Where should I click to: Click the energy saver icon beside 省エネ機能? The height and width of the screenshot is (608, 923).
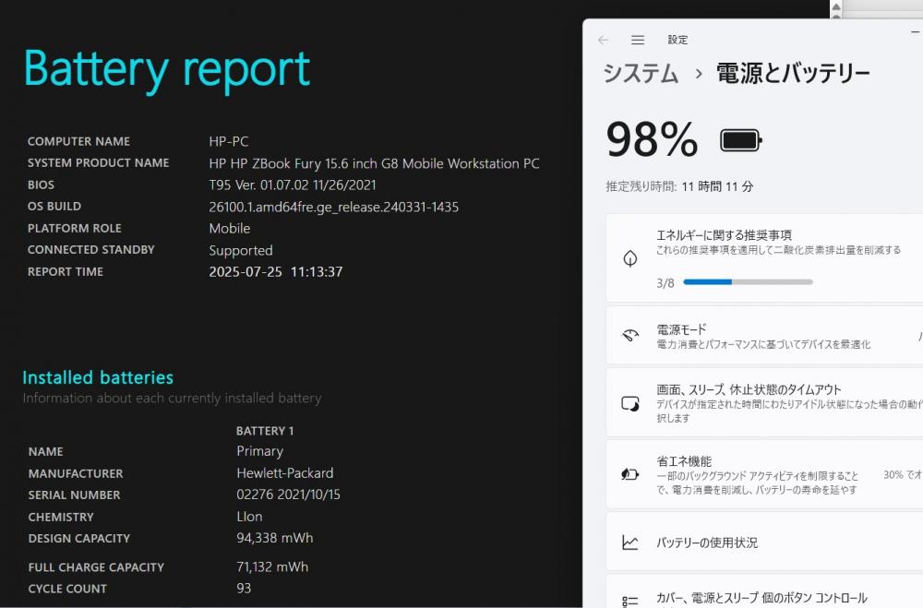point(629,474)
